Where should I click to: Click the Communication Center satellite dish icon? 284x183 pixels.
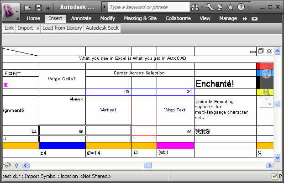(220, 7)
